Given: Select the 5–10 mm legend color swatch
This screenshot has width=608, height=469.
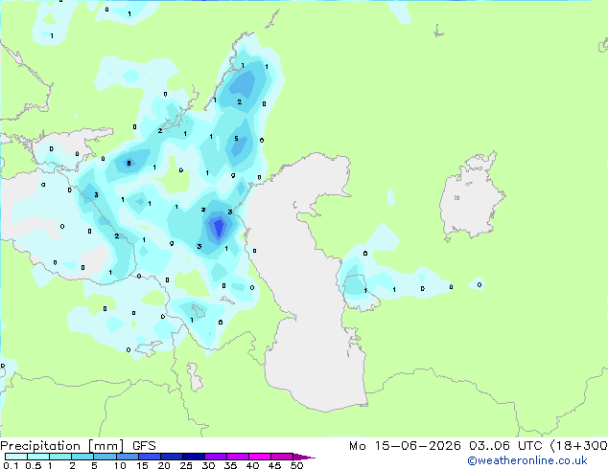Looking at the screenshot, I should pyautogui.click(x=105, y=457).
